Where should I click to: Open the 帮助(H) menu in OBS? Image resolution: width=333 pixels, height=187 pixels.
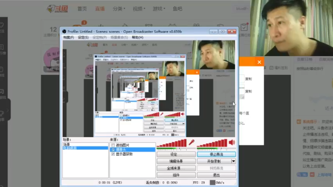[138, 37]
